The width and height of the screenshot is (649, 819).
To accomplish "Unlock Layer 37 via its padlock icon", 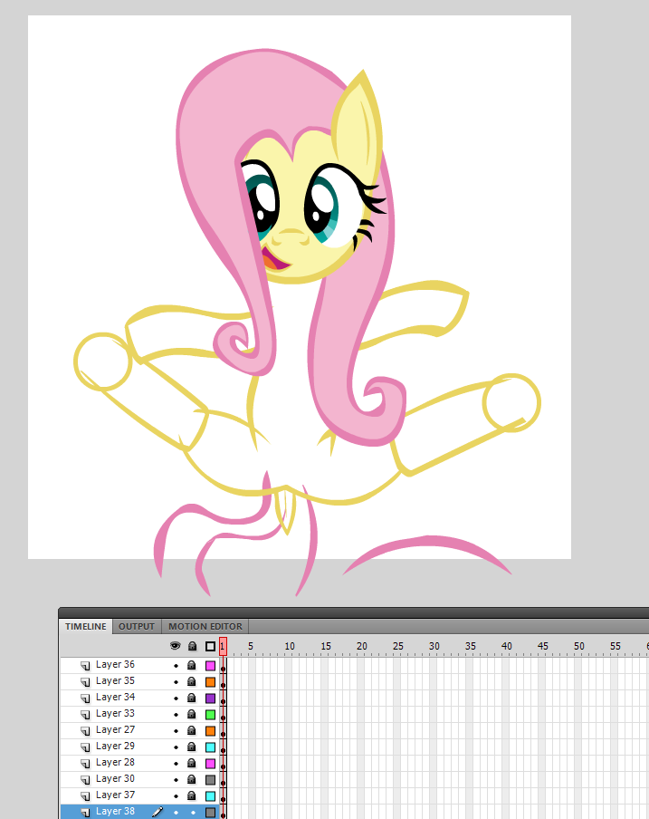I will (x=192, y=795).
